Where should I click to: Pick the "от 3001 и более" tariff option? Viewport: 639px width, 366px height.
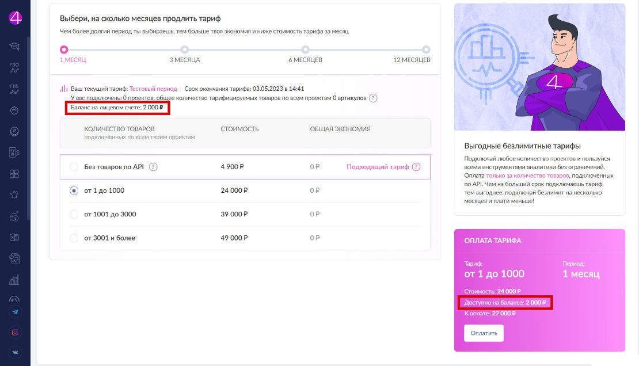pos(74,237)
